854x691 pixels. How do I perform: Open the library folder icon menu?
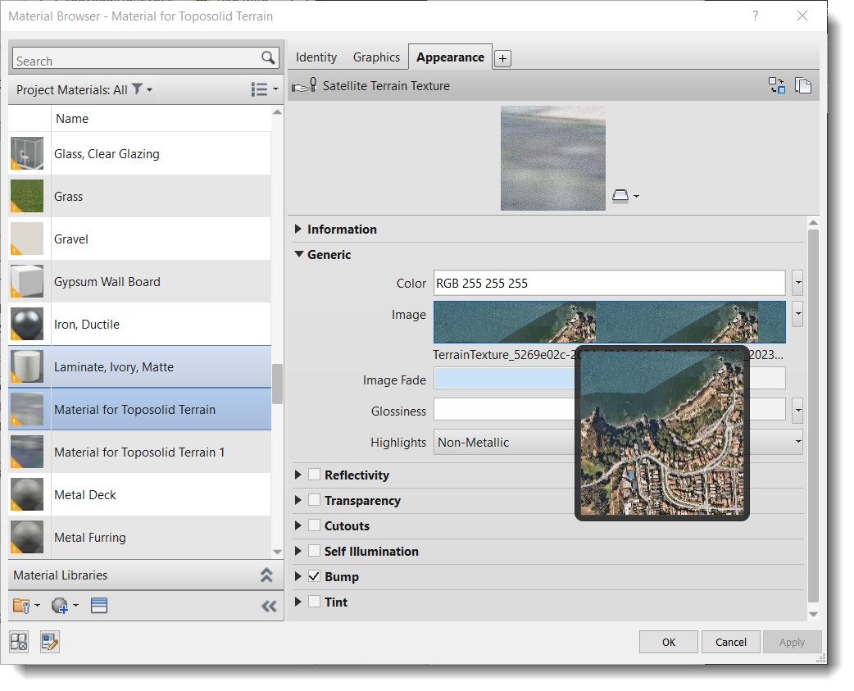pos(26,606)
